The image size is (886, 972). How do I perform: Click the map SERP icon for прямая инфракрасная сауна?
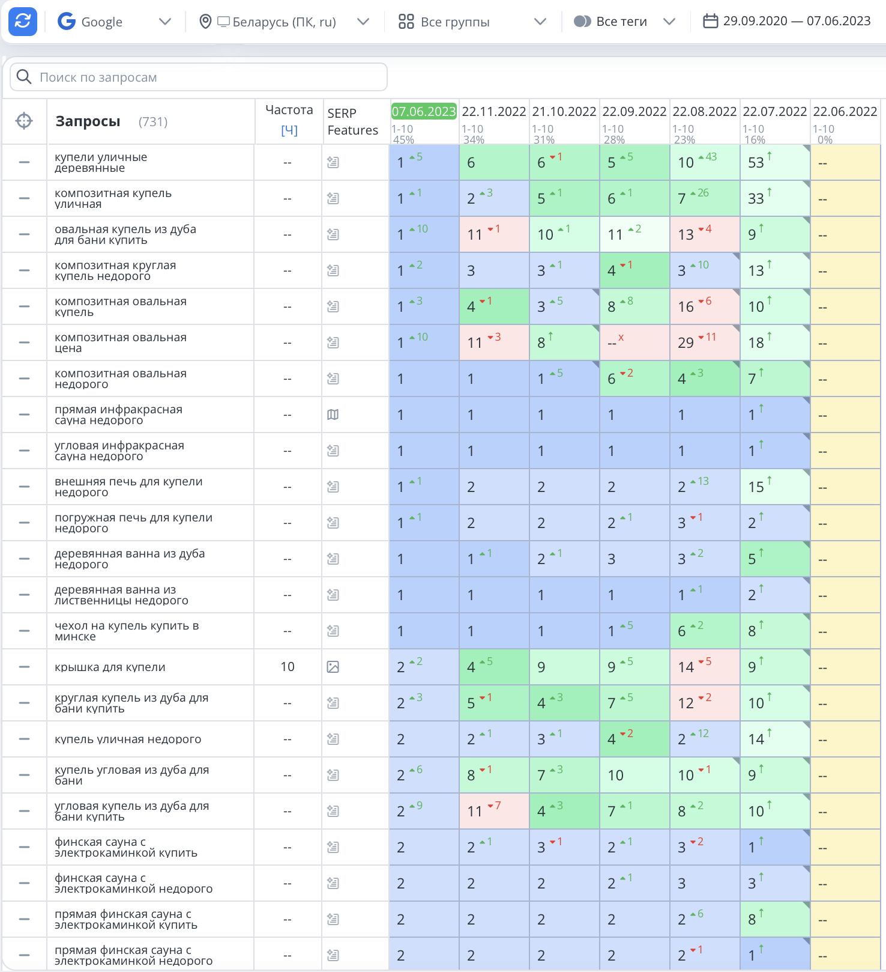(333, 415)
